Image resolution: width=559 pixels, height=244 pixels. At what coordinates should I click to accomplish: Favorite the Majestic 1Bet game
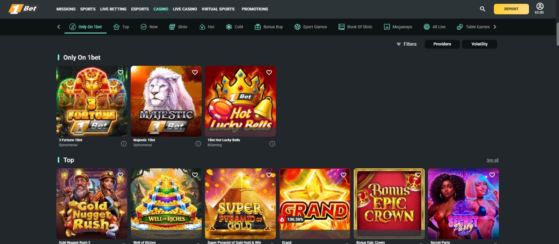195,73
